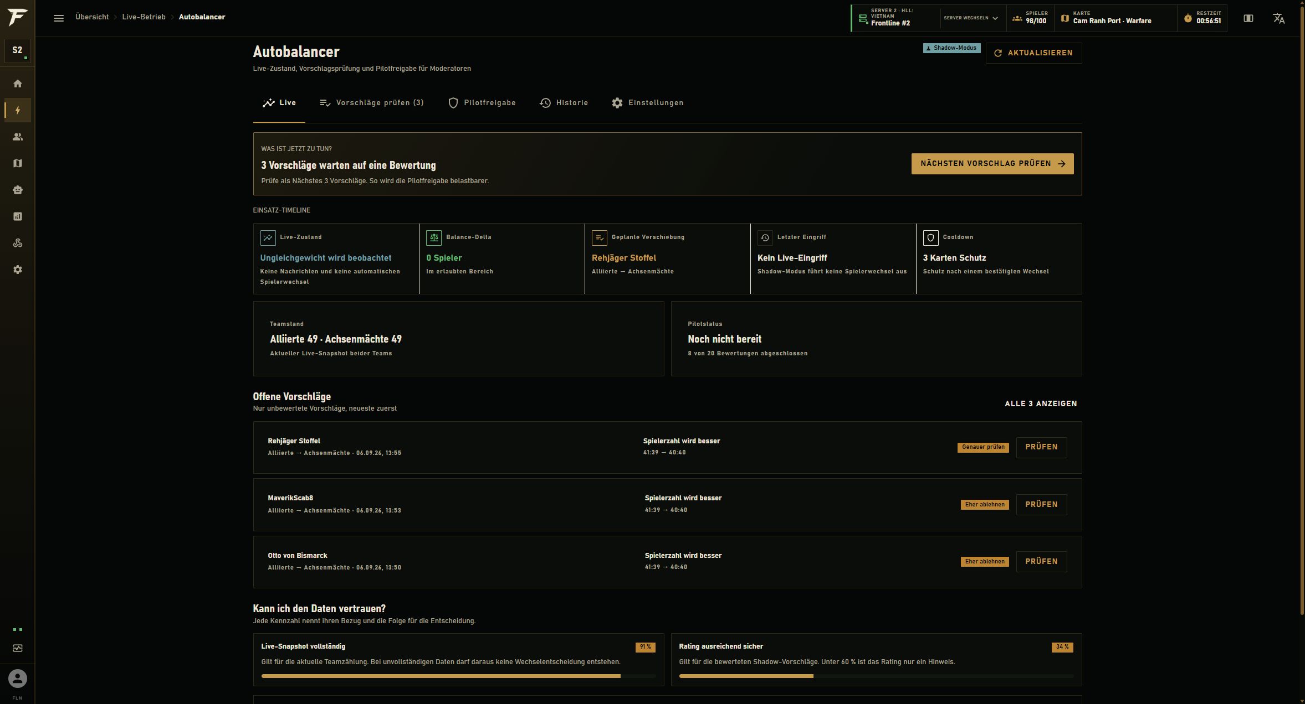This screenshot has height=704, width=1305.
Task: Select the Otto von Bismarck player name
Action: (x=298, y=556)
